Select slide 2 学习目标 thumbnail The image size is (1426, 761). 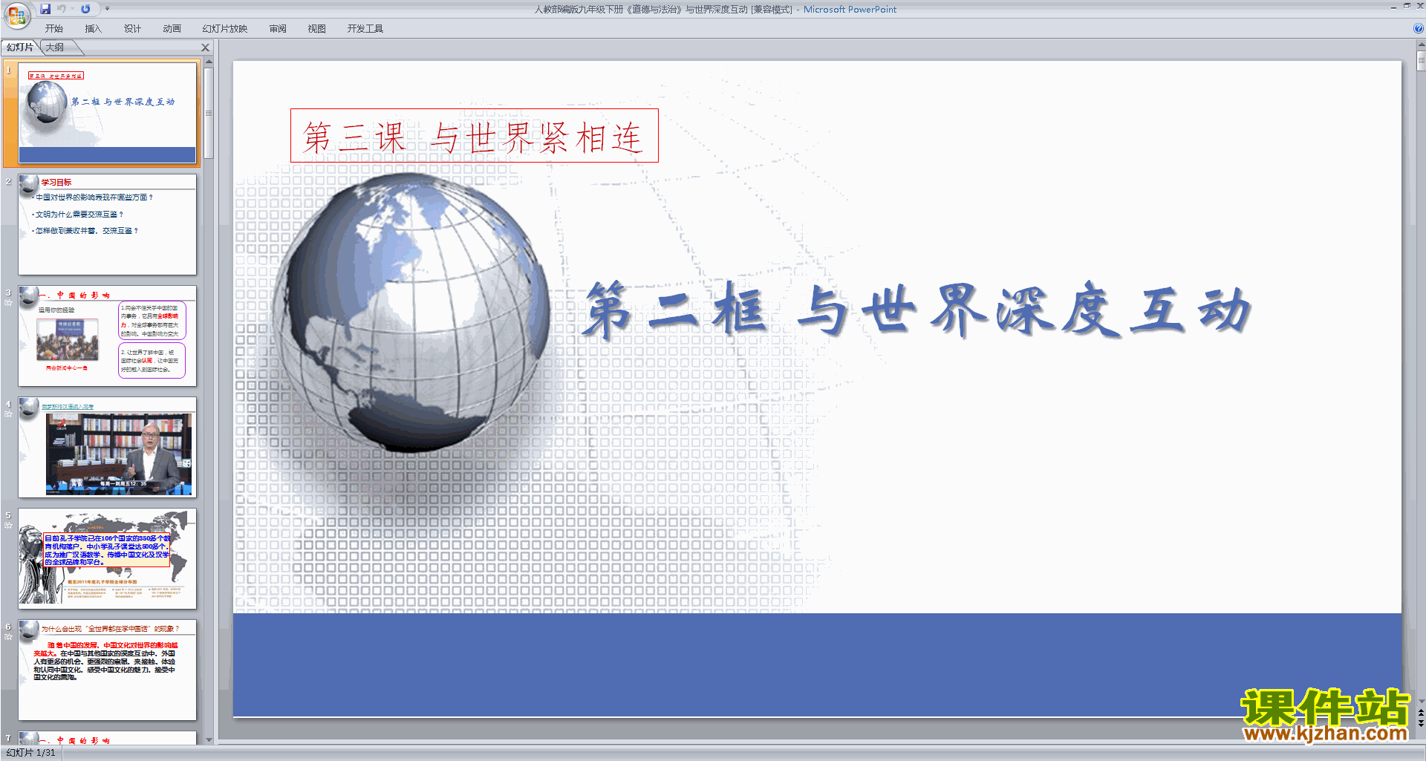[x=108, y=225]
